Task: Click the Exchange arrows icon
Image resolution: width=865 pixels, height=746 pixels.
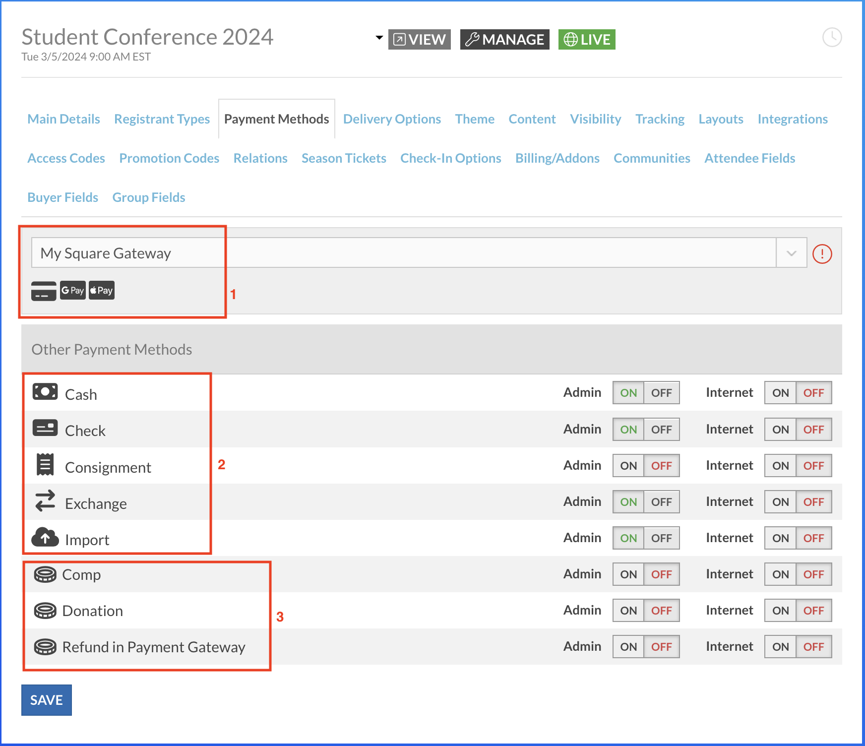Action: (x=45, y=501)
